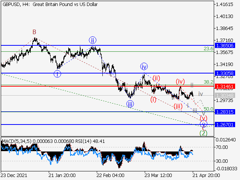Click the 1.29735 price axis value
Viewport: 240px width, 180px height.
224,100
